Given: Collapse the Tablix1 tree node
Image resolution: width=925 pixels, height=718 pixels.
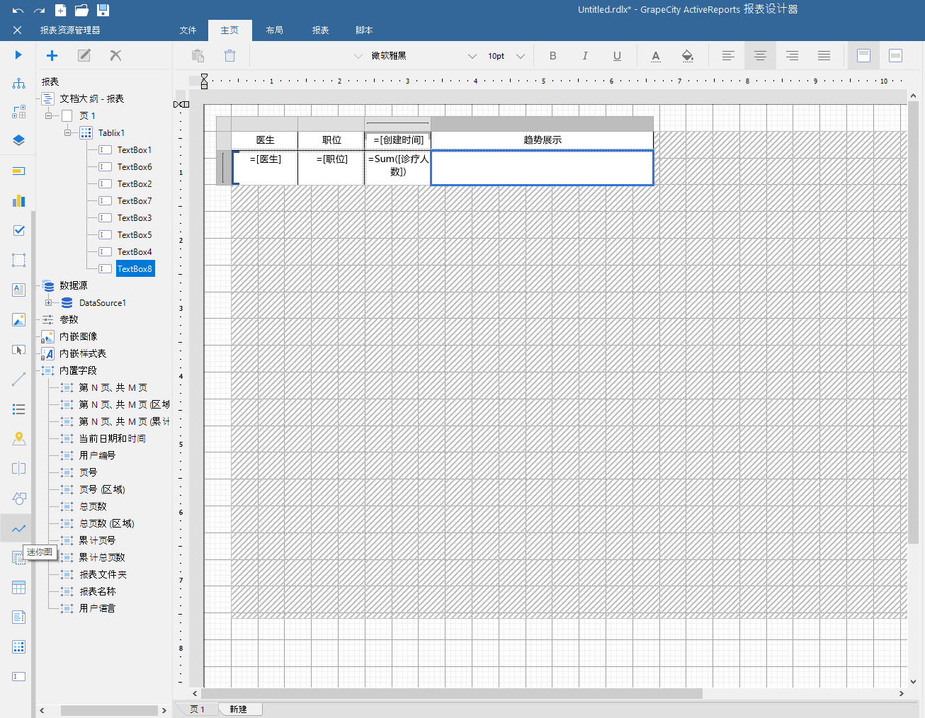Looking at the screenshot, I should [67, 132].
